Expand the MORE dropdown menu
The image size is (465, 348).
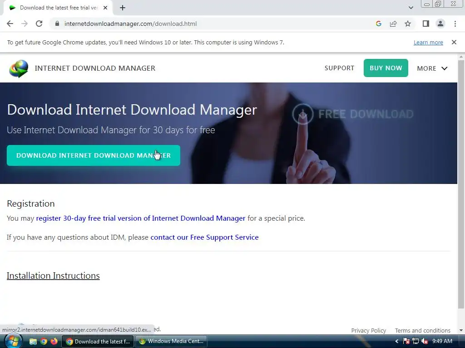coord(432,68)
